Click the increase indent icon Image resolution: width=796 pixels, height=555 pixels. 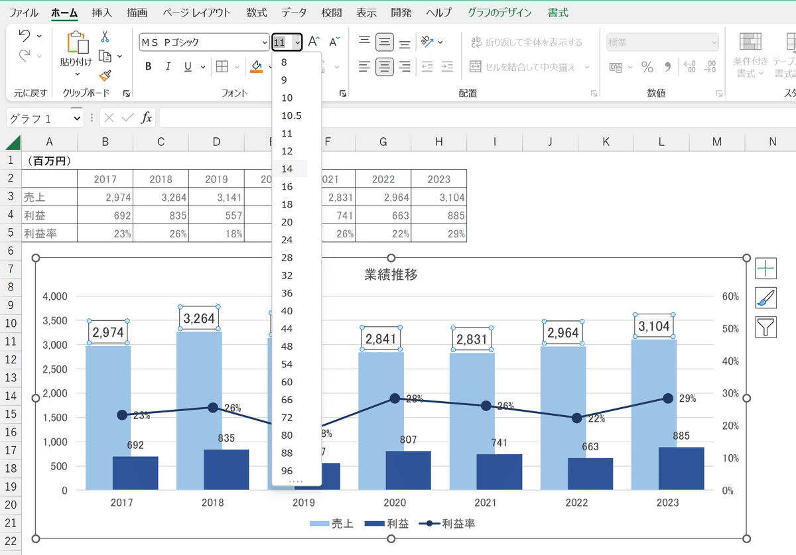click(447, 66)
